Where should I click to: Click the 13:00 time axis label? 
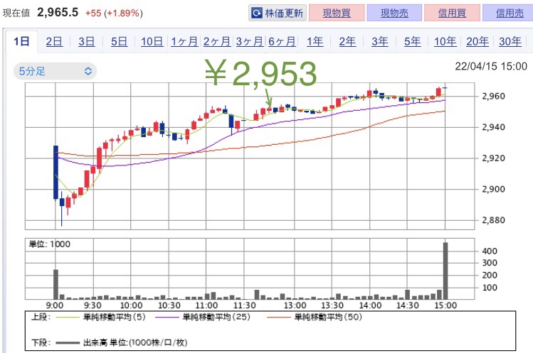tap(295, 305)
